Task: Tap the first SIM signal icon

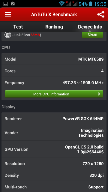Action: (x=68, y=4)
